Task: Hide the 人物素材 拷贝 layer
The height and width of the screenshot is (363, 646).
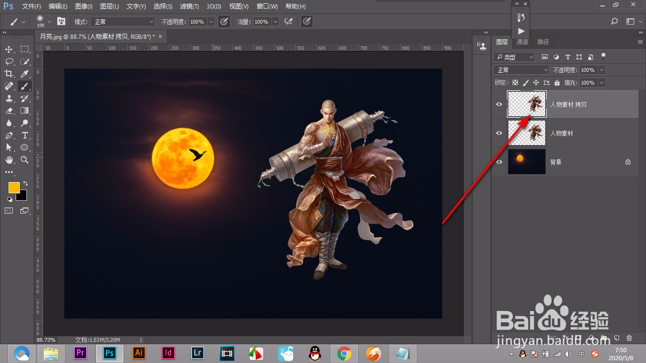Action: coord(499,104)
